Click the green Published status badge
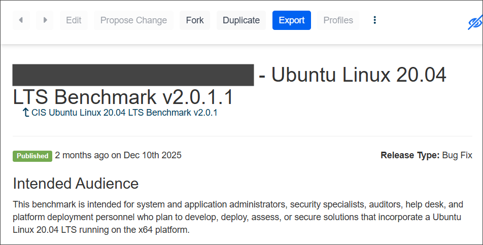Image resolution: width=483 pixels, height=245 pixels. coord(32,156)
